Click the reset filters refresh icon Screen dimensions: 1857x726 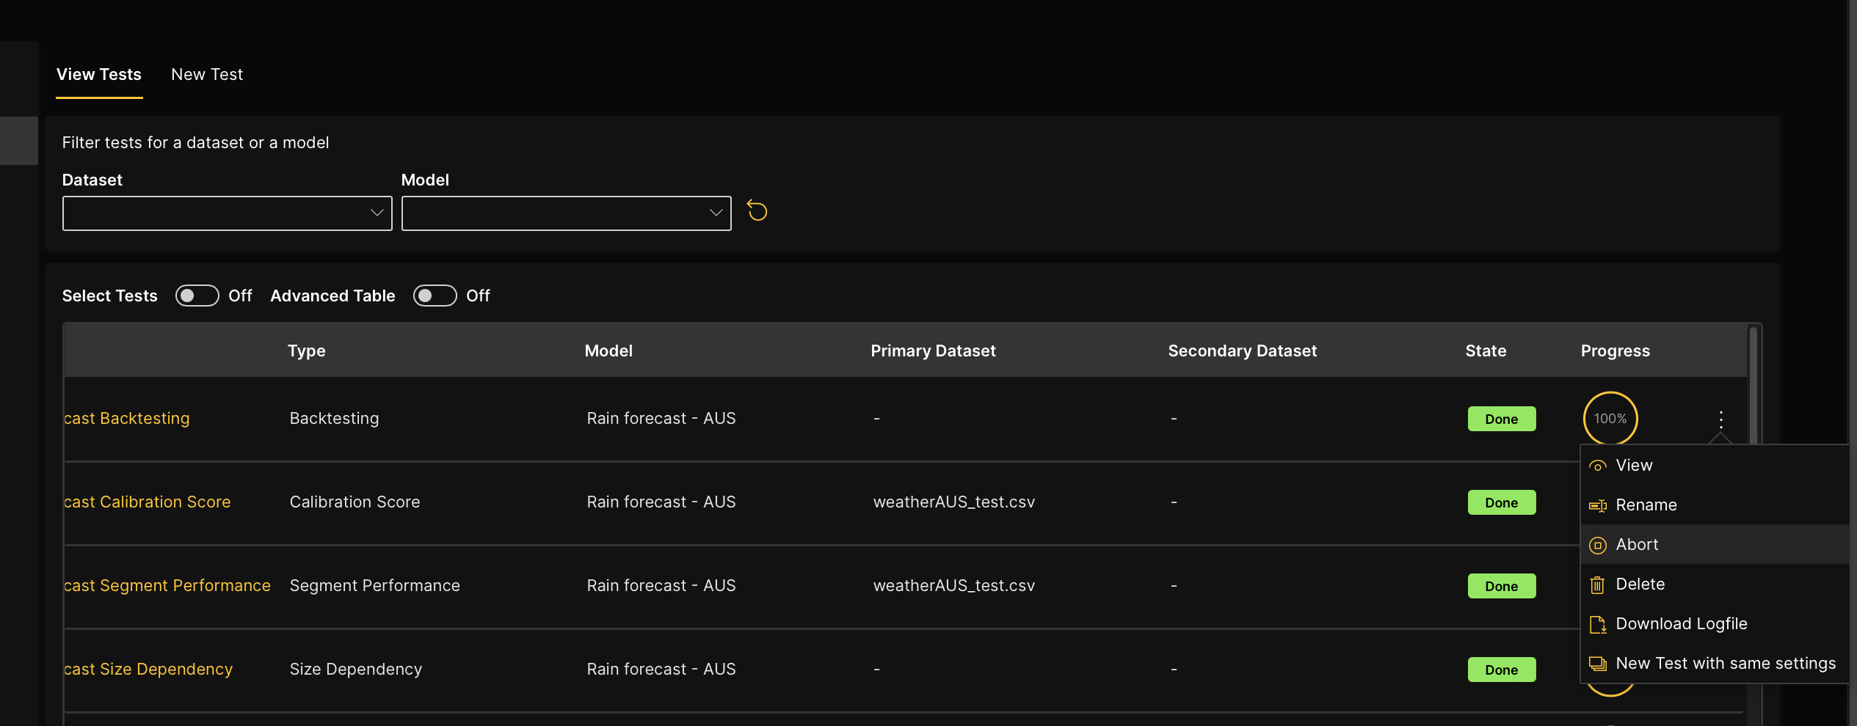coord(757,211)
